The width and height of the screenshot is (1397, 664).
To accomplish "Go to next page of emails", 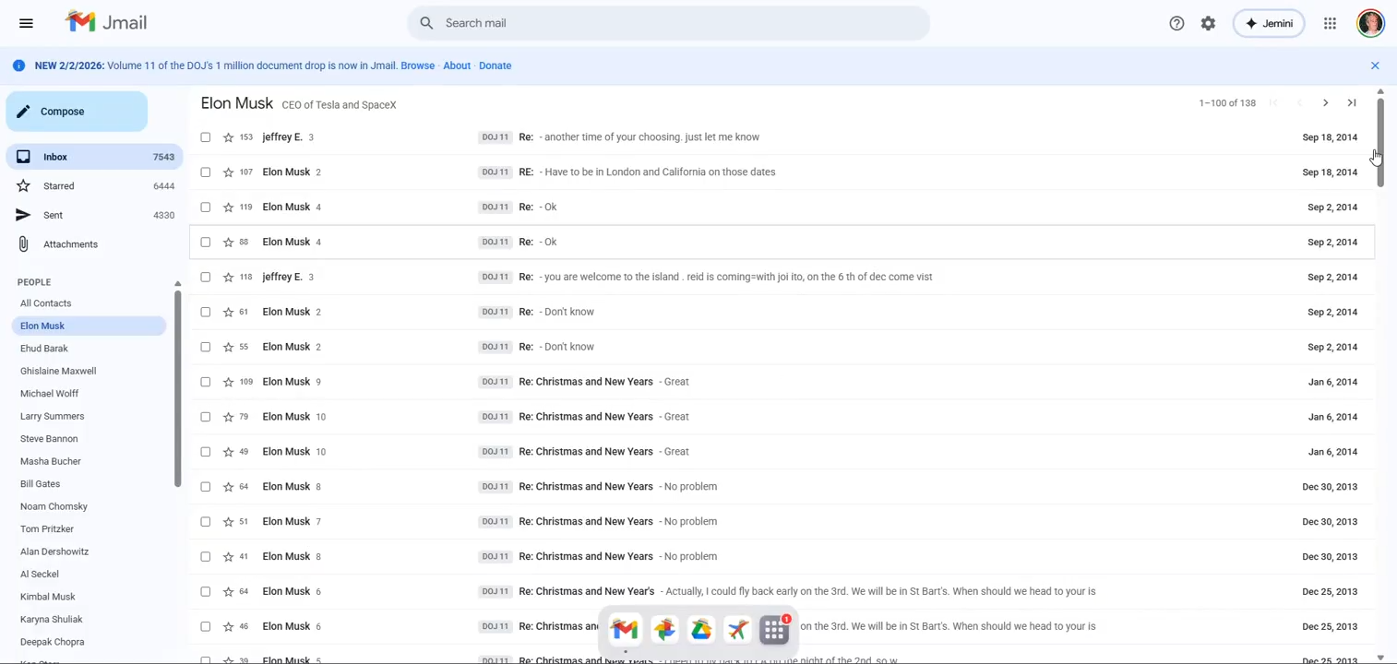I will [x=1325, y=103].
